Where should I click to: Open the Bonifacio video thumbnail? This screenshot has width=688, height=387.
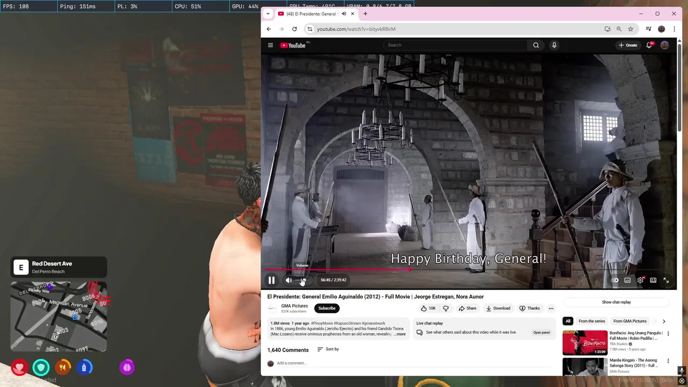585,342
